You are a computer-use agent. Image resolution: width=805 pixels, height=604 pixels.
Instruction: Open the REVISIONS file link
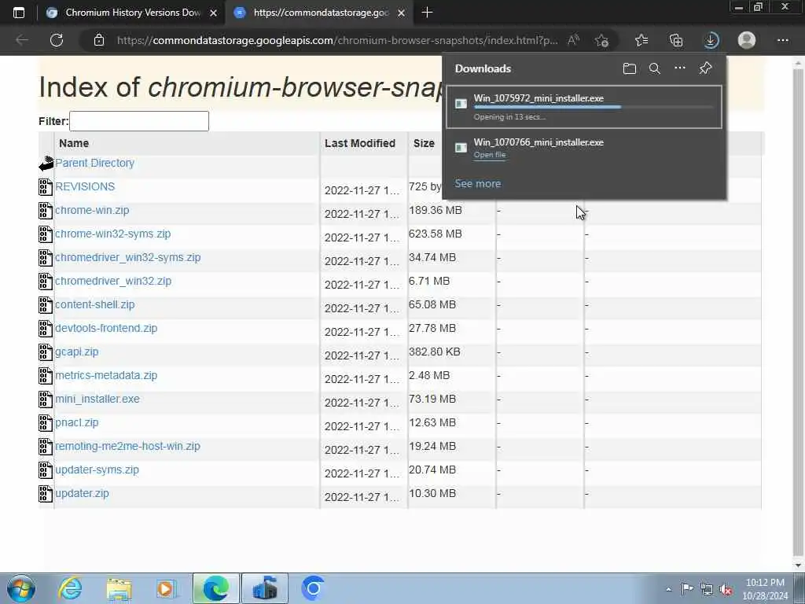tap(85, 186)
